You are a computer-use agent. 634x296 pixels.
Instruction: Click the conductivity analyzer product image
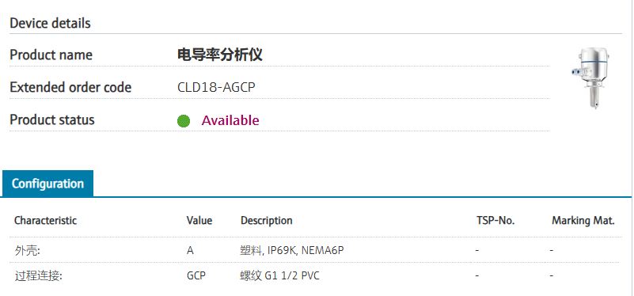pos(591,78)
